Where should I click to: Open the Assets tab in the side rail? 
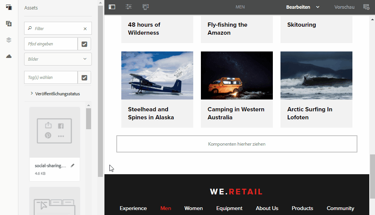tap(9, 7)
